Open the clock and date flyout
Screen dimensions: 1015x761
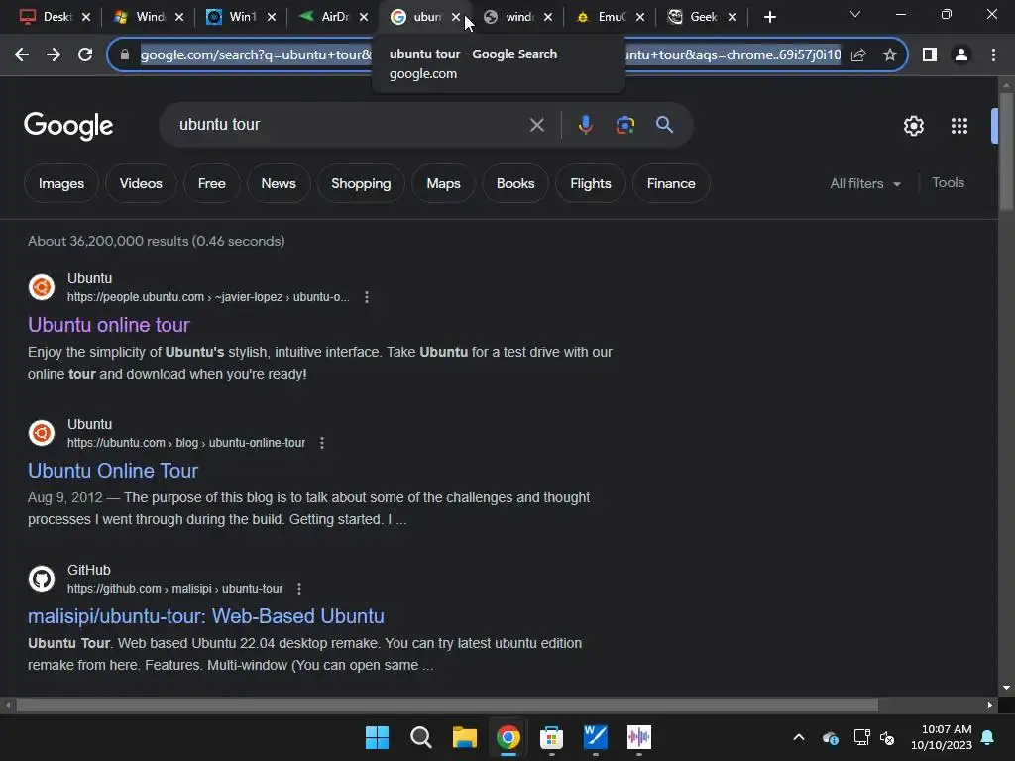942,737
